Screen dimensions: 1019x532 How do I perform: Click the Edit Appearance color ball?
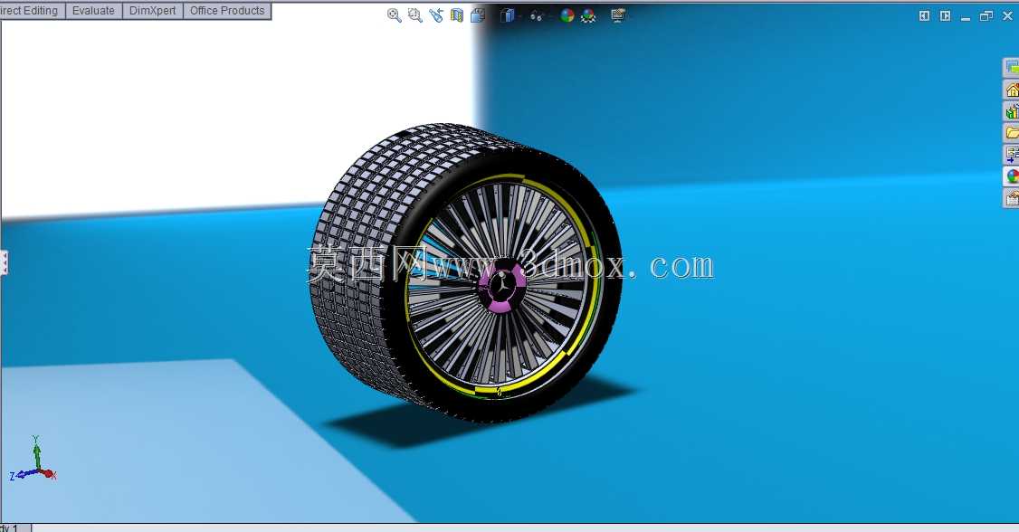(567, 15)
